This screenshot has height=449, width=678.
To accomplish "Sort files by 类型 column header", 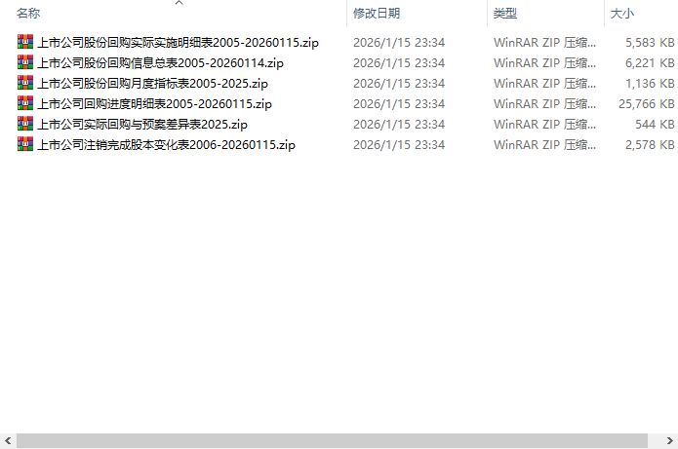I will pos(505,14).
